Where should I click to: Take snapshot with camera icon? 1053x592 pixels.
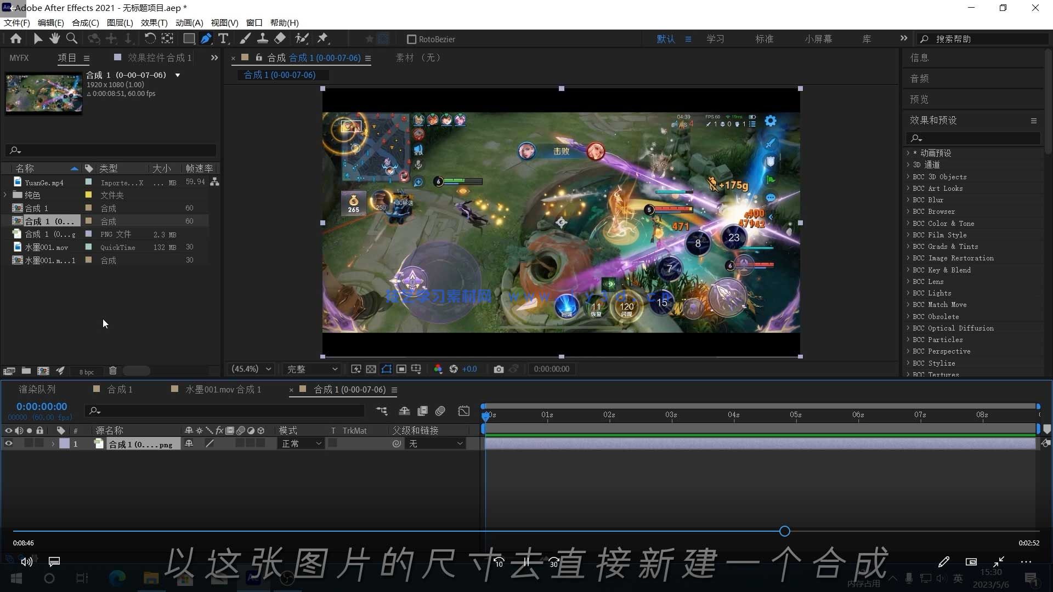tap(498, 369)
